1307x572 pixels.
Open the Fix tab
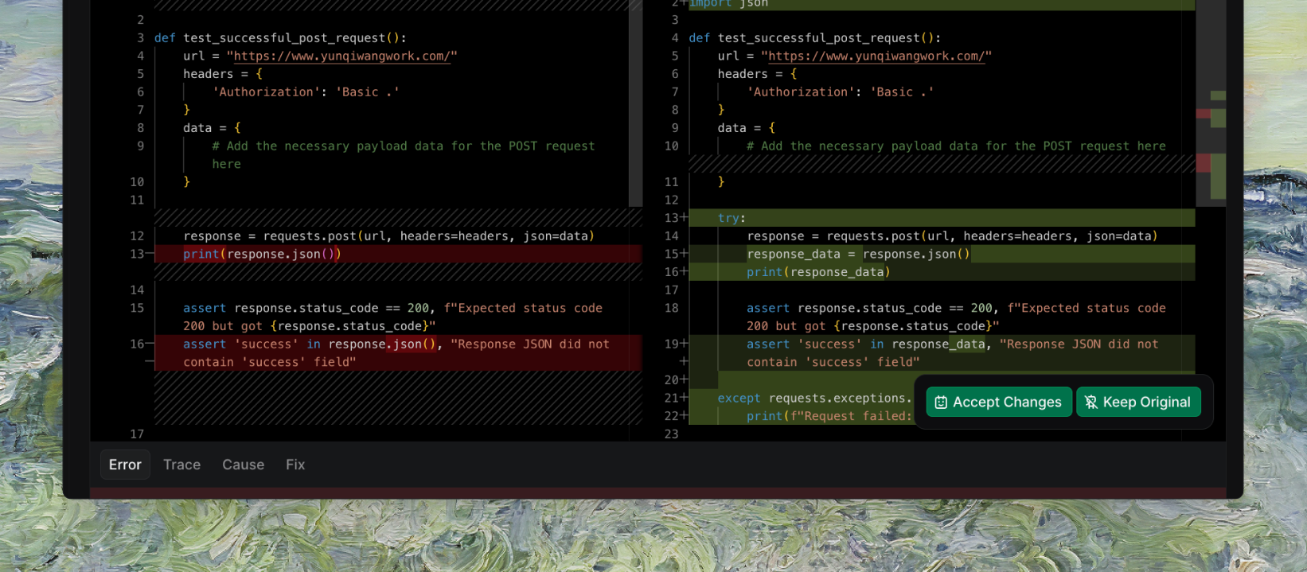(x=295, y=465)
